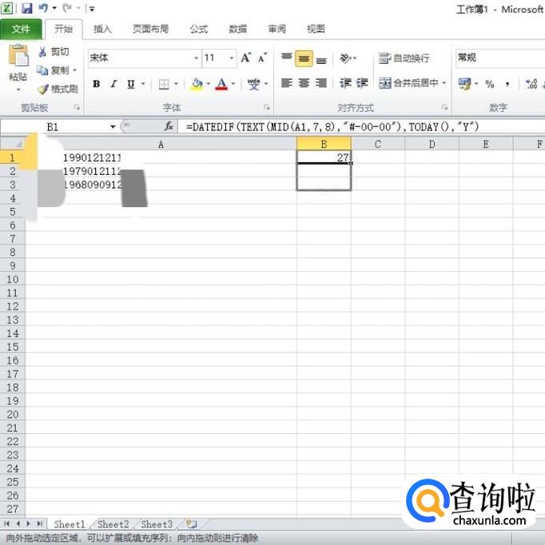Switch to the 公式 ribbon tab
The height and width of the screenshot is (545, 545).
click(x=199, y=29)
